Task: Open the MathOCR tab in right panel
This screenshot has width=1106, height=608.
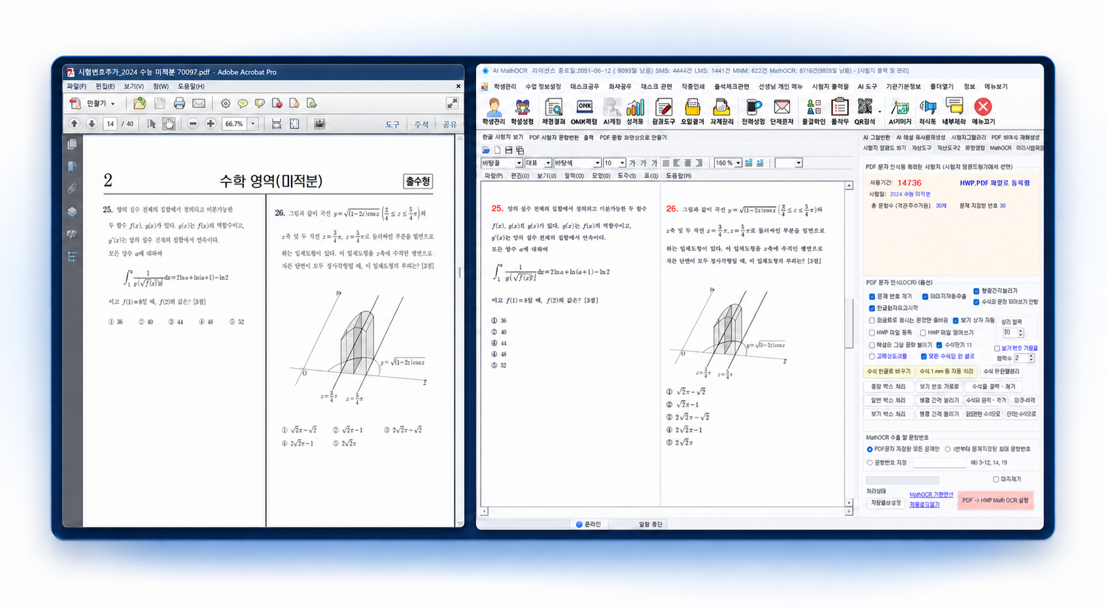Action: [x=1000, y=148]
